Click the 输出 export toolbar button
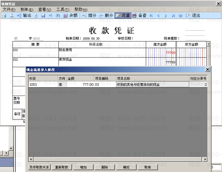Screen dimensions: 222x172 [x=24, y=15]
